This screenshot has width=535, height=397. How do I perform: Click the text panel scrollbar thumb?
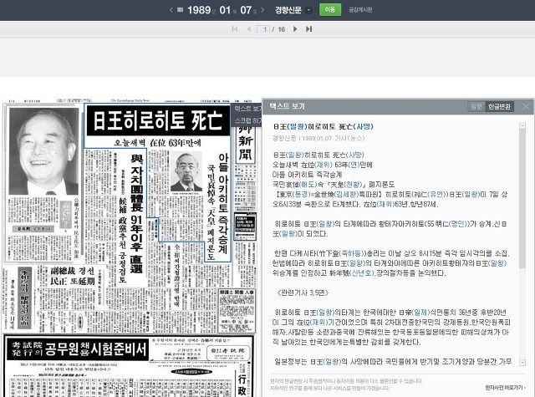coord(522,198)
